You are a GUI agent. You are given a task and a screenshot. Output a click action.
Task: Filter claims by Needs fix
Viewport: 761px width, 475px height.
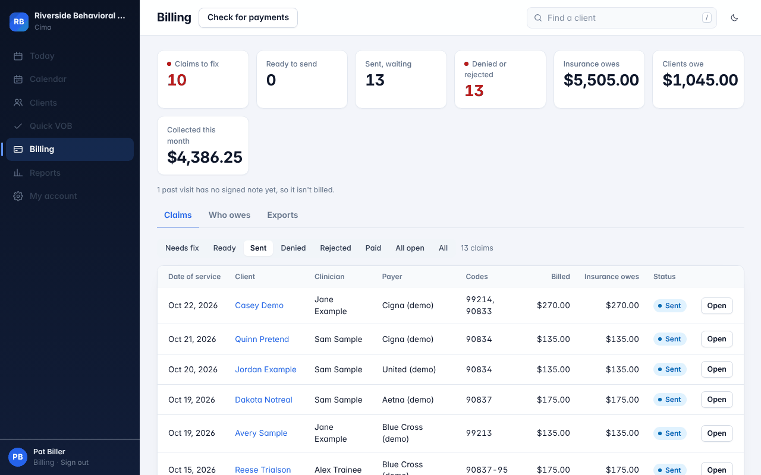pyautogui.click(x=182, y=248)
